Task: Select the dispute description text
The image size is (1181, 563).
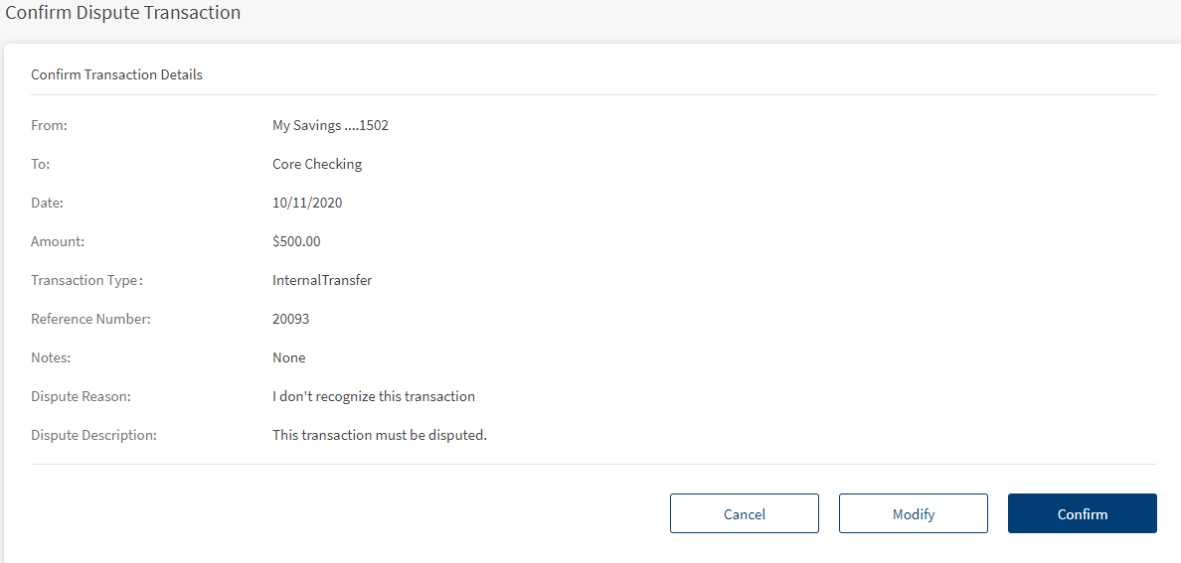Action: [380, 435]
